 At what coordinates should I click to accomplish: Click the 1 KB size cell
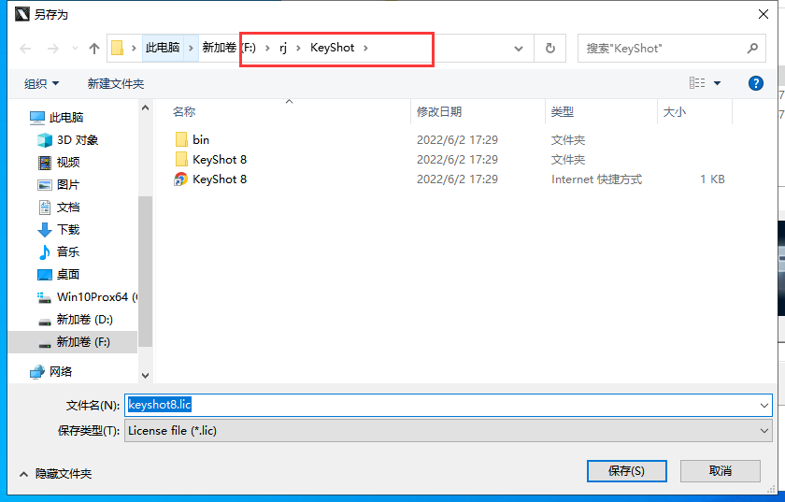pyautogui.click(x=712, y=179)
